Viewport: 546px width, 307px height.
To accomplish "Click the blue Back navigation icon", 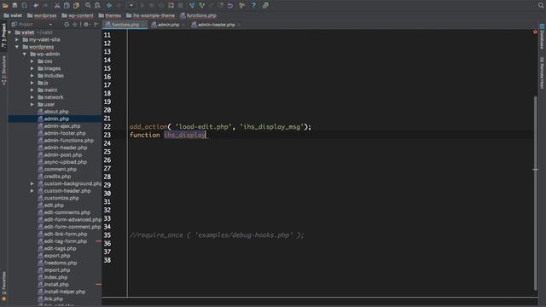I will (x=109, y=5).
